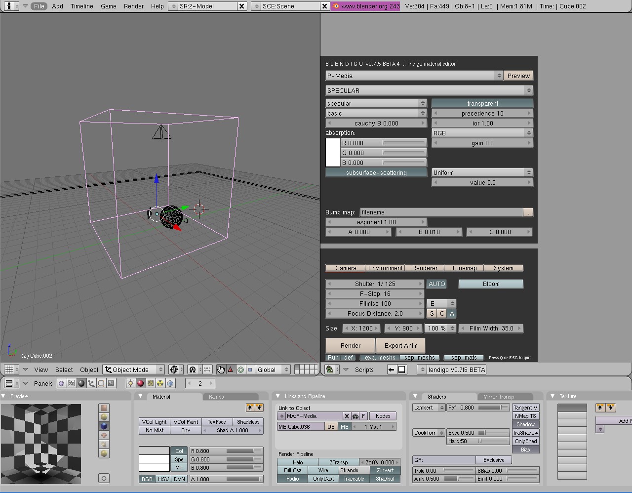Open the CookTorr specular shader dropdown
Screen dimensions: 632x493
[429, 433]
